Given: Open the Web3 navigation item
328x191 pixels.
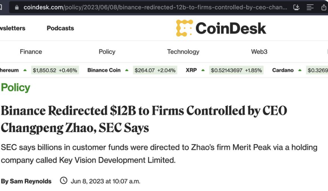Looking at the screenshot, I should 259,52.
